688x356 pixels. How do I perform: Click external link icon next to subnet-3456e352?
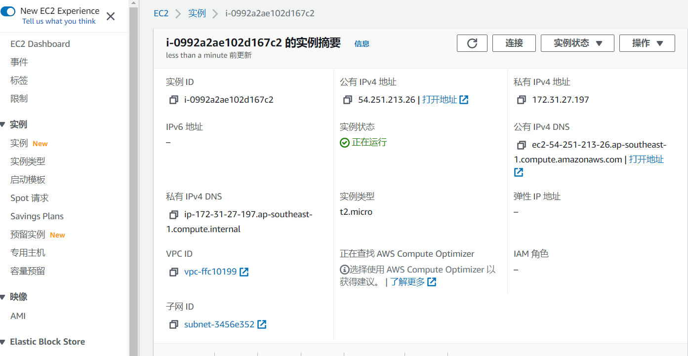pyautogui.click(x=262, y=324)
